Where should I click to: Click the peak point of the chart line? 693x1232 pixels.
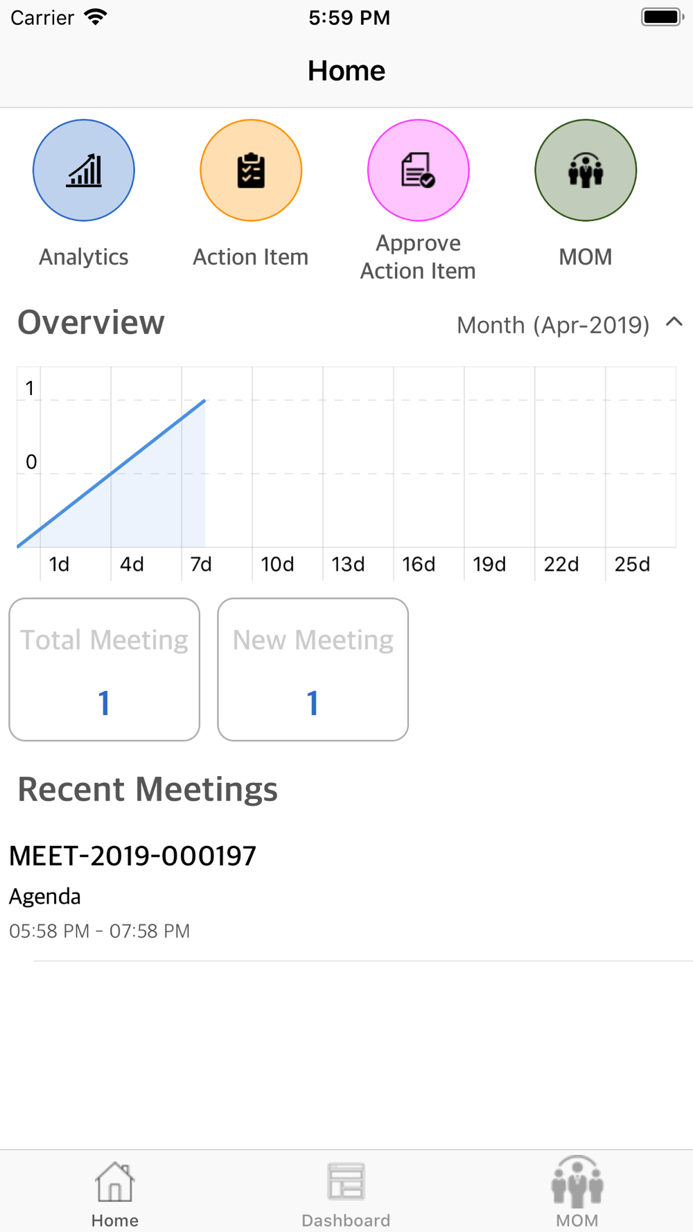(204, 400)
